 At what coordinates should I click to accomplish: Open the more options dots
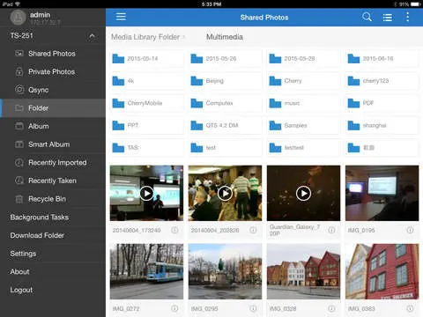point(407,17)
